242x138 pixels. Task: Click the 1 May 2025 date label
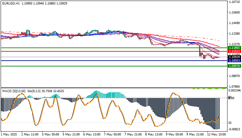9,134
